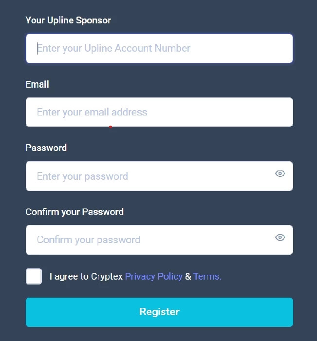Activate the "Confirm your password" input box
This screenshot has height=341, width=317.
click(x=159, y=240)
